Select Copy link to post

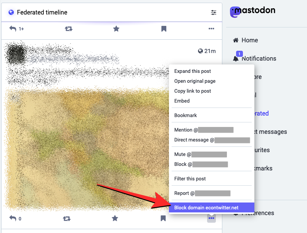[193, 91]
